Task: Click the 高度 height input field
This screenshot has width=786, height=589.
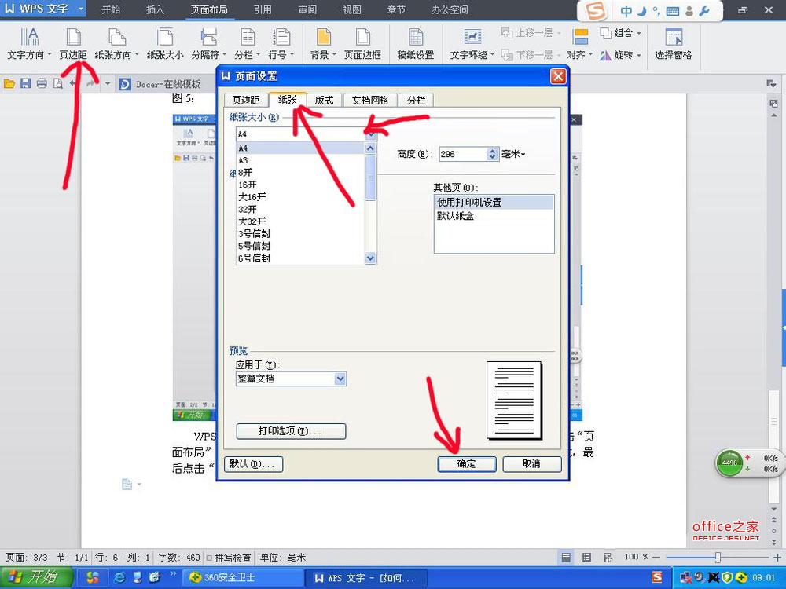Action: point(463,154)
